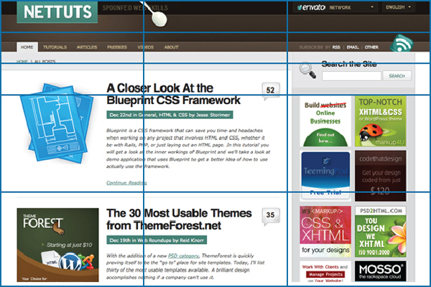Open the ThemeForest article thumbnail
The image size is (431, 287).
pos(58,243)
